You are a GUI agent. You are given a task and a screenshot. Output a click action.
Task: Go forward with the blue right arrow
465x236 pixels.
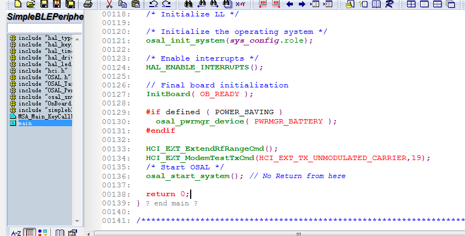click(x=302, y=4)
